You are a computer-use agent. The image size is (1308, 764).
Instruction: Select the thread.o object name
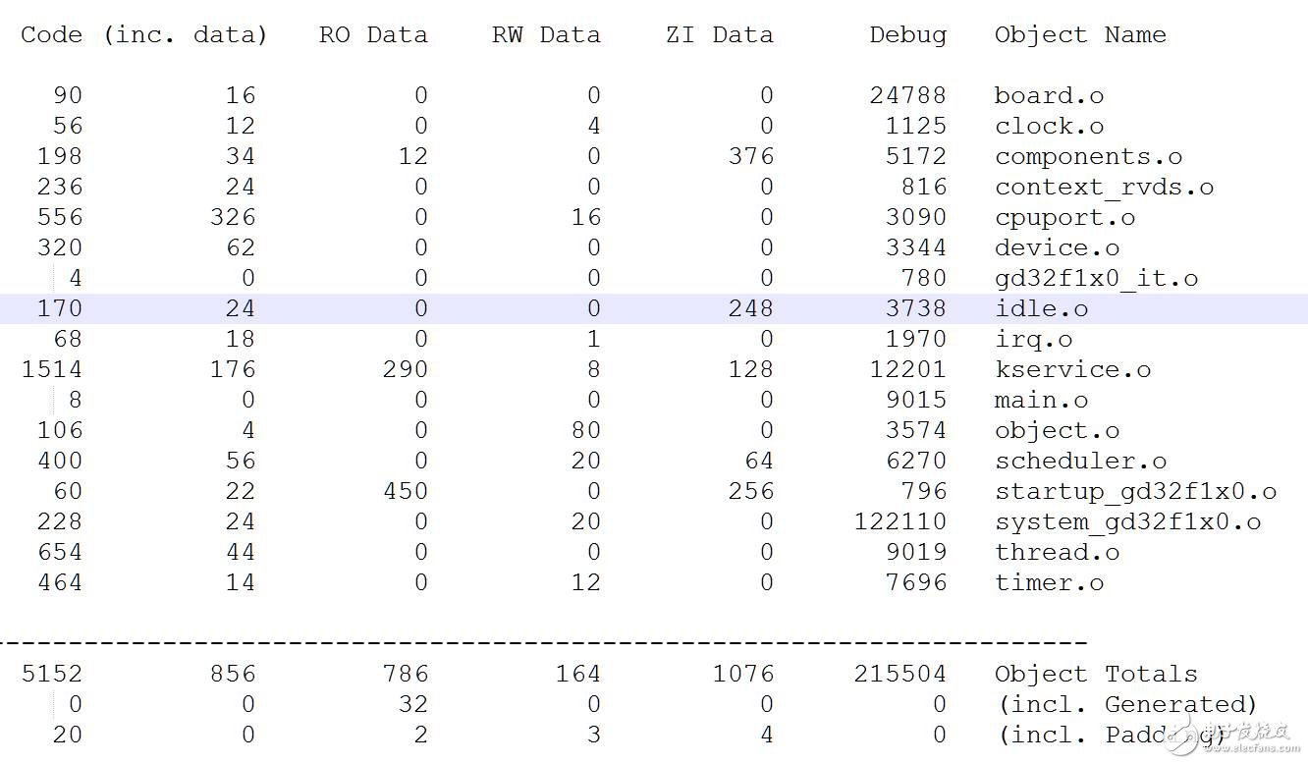click(x=1057, y=553)
